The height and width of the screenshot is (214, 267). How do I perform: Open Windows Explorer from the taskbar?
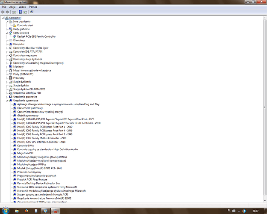pyautogui.click(x=17, y=211)
